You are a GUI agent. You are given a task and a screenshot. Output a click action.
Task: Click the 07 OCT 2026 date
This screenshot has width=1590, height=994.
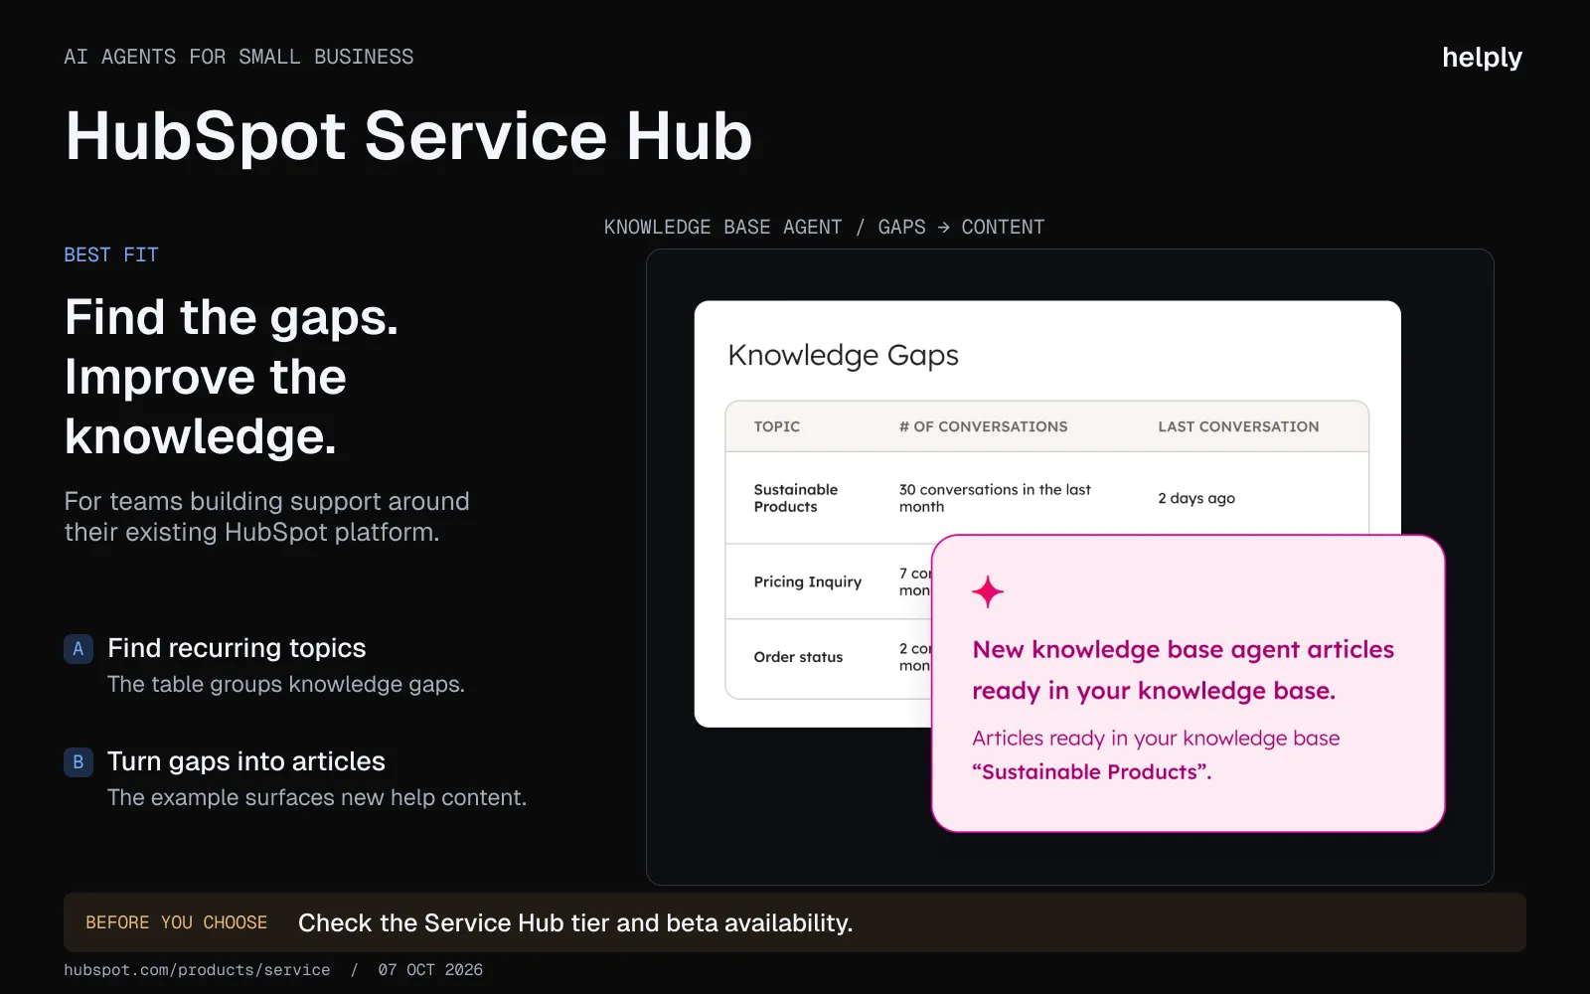point(430,970)
